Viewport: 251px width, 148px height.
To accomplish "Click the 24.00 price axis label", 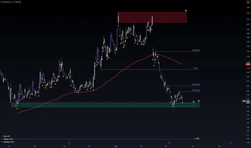I will [x=248, y=13].
